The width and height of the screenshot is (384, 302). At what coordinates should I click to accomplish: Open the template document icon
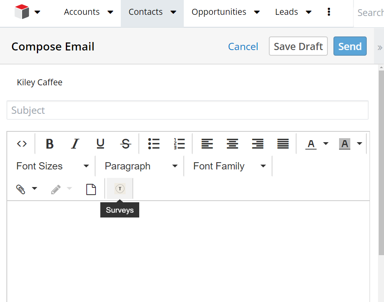click(x=91, y=189)
